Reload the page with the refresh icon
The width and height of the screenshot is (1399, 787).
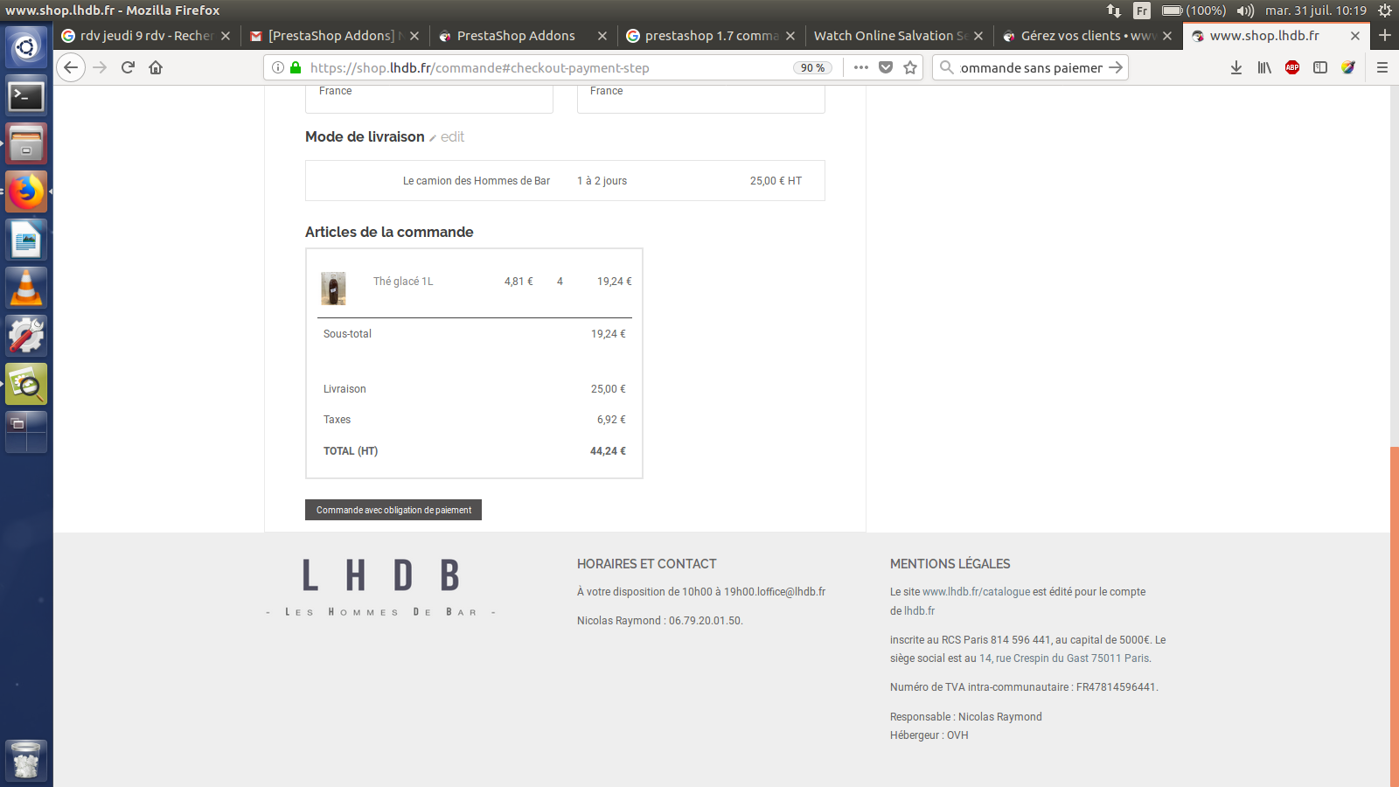(128, 67)
